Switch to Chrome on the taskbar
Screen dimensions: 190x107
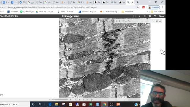tap(104, 104)
